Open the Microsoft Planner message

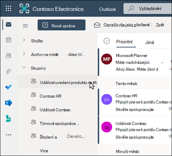[x=135, y=62]
